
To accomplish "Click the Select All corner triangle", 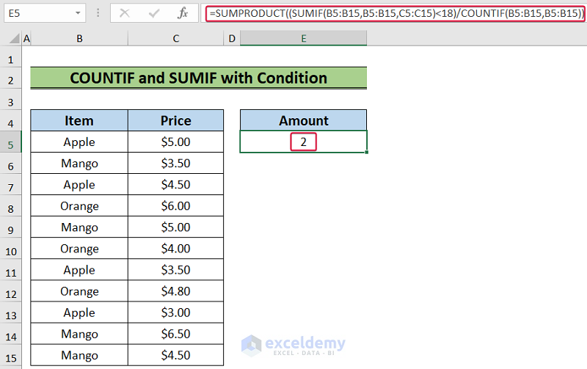I will [x=11, y=38].
